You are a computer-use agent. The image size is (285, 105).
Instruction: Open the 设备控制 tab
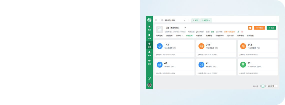pos(159,36)
